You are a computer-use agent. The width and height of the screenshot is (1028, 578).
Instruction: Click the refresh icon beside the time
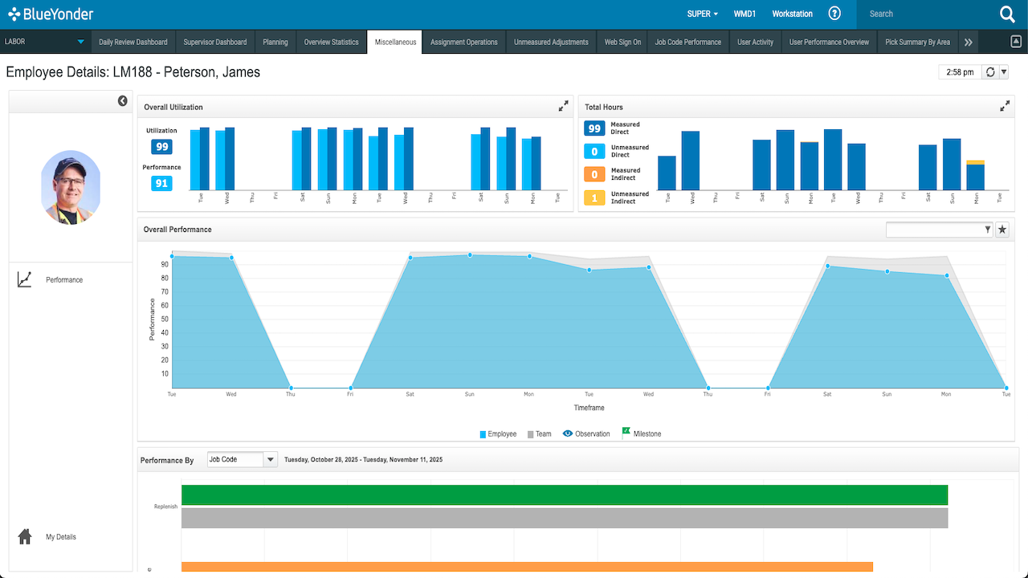point(990,72)
